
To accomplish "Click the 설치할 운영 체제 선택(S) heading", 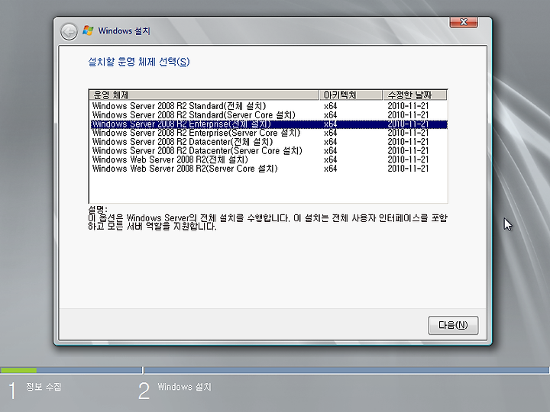I will pyautogui.click(x=139, y=62).
